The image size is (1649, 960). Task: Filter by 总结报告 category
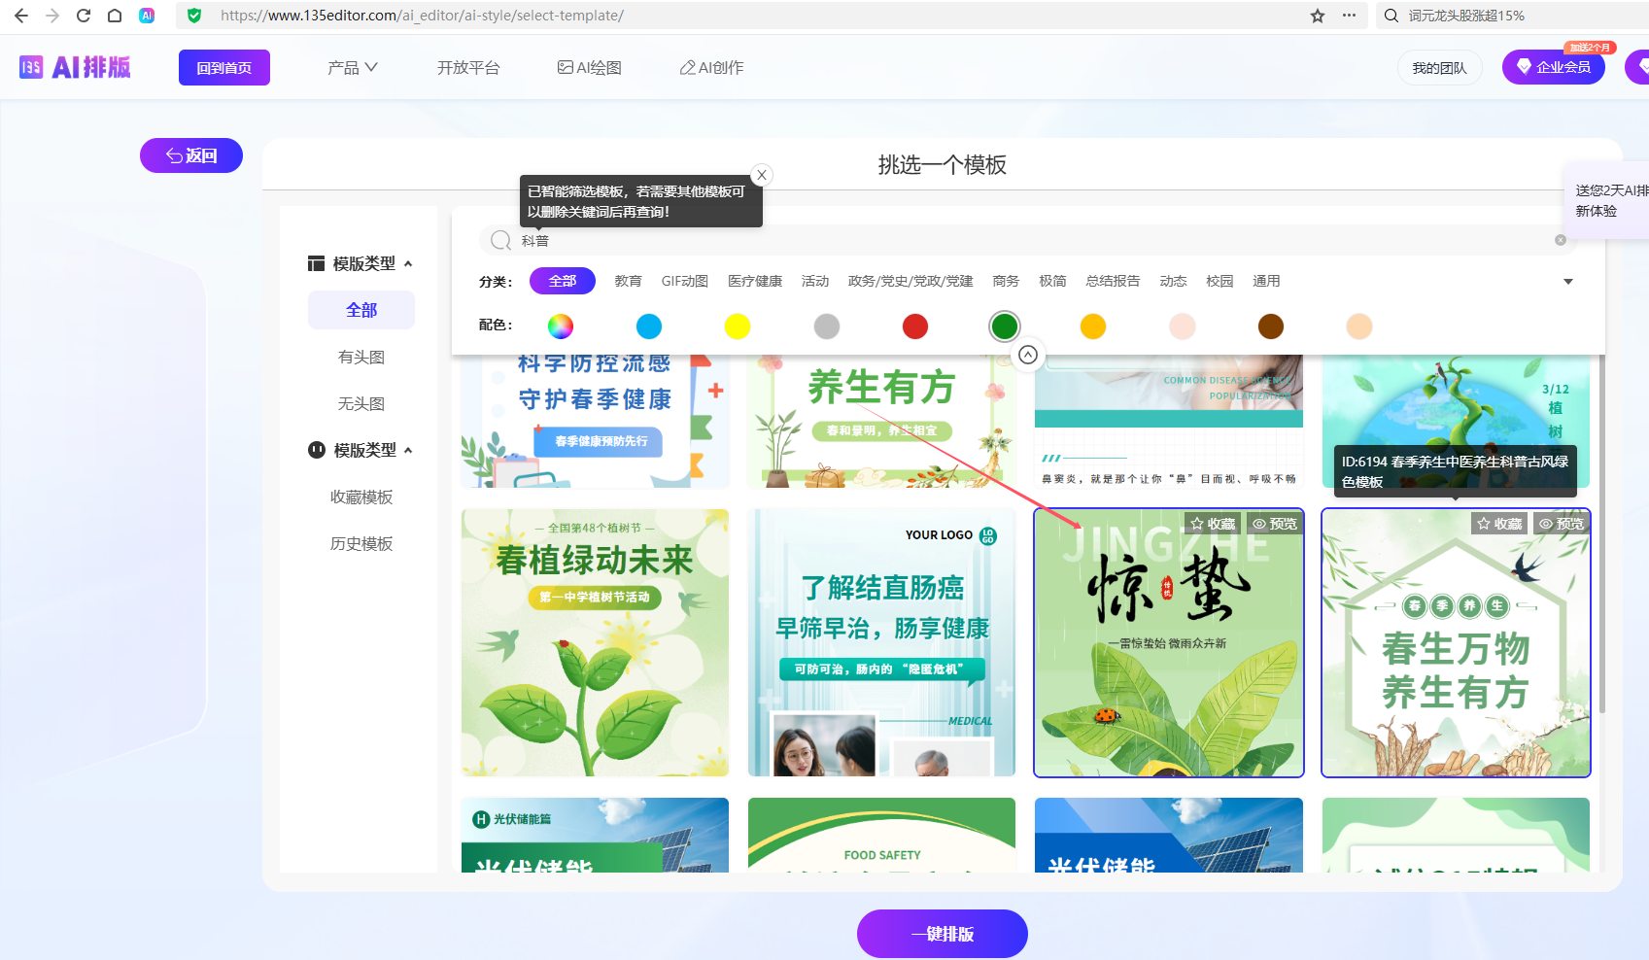pyautogui.click(x=1113, y=281)
